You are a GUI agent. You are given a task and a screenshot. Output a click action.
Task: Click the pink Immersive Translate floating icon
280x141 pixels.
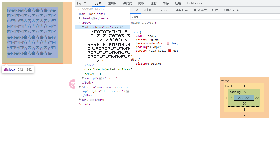72,84
